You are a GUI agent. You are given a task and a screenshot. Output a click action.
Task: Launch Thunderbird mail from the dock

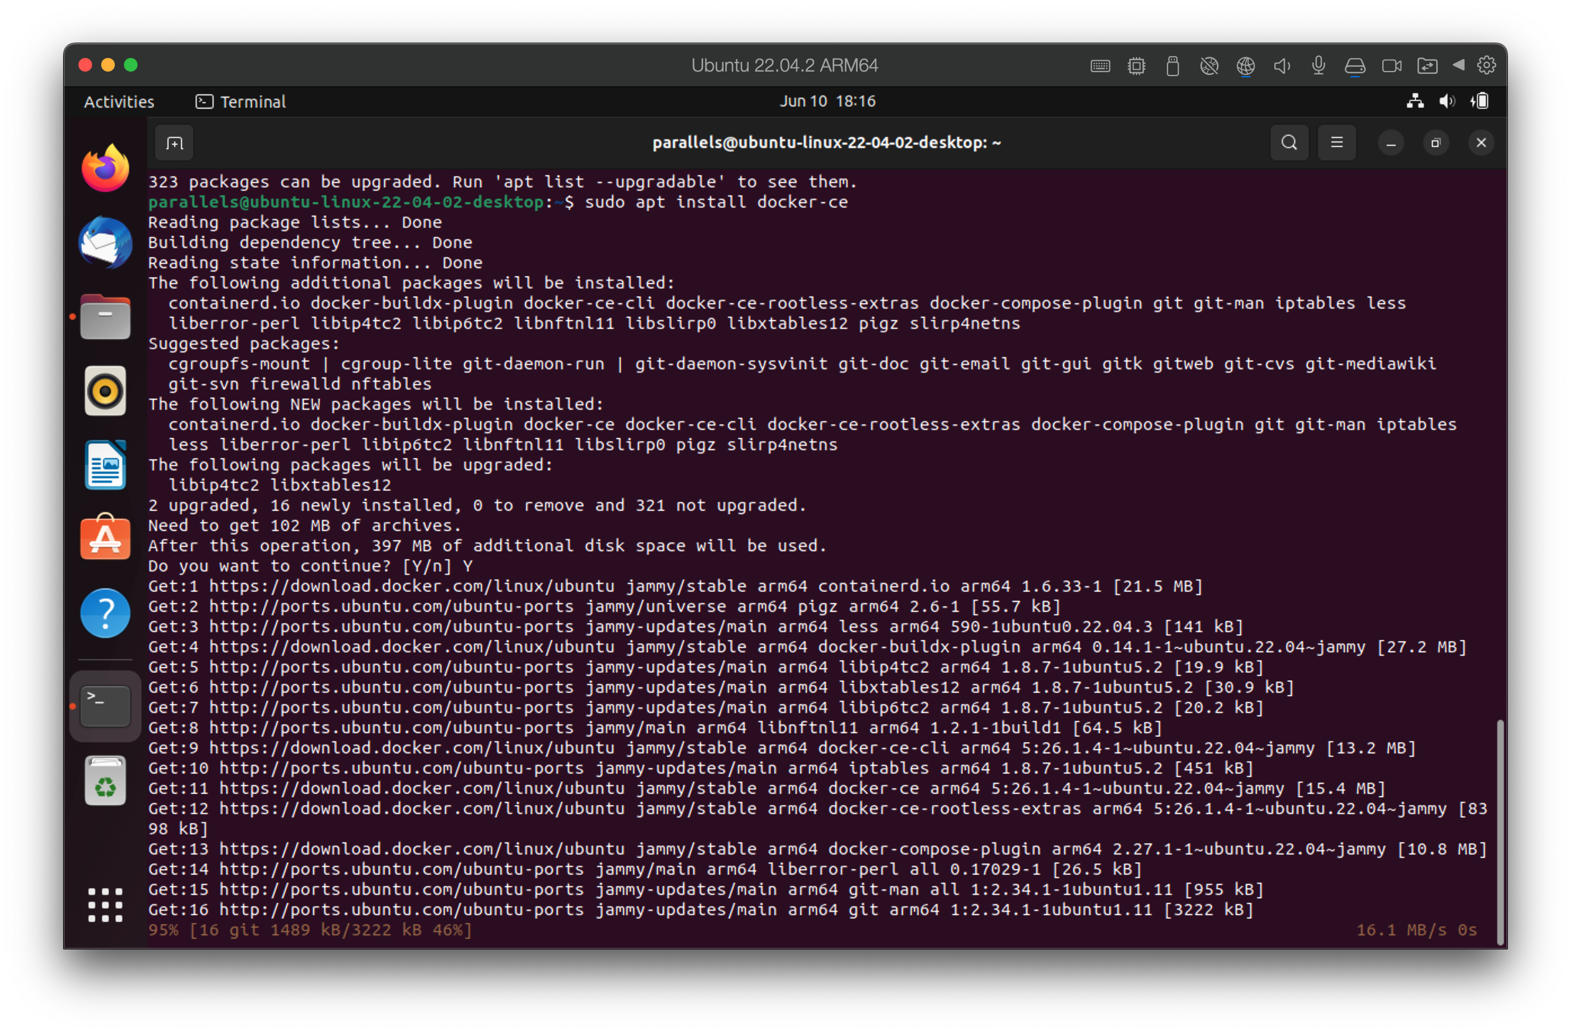tap(105, 242)
